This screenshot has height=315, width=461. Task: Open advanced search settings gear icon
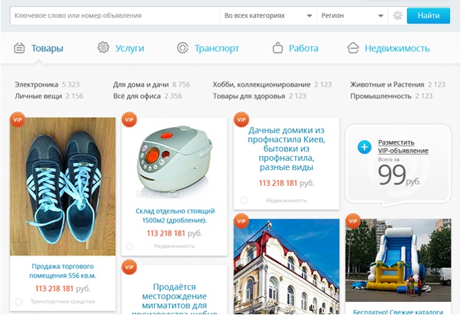pos(397,15)
